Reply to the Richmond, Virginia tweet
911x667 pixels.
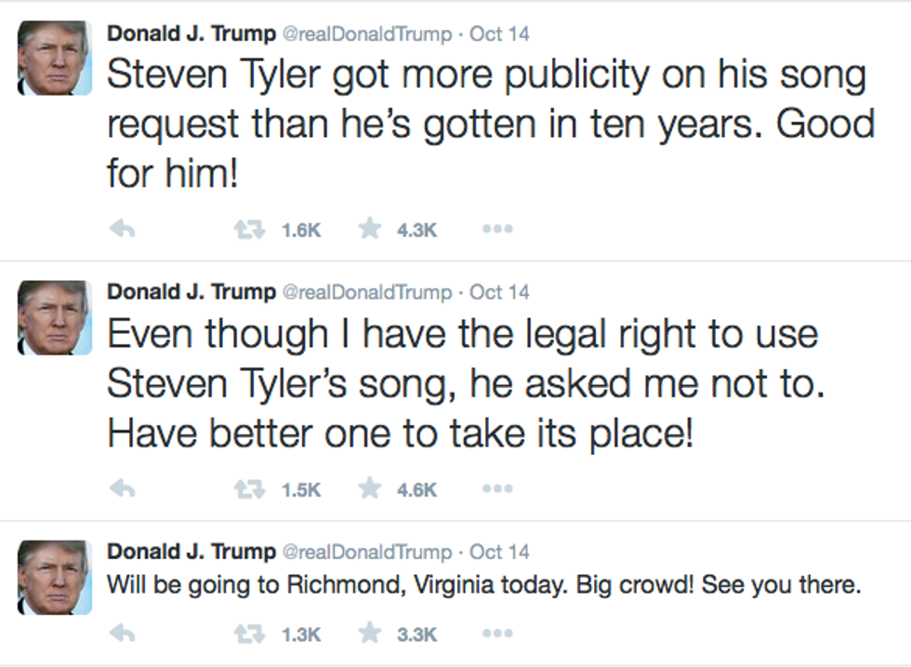(123, 634)
